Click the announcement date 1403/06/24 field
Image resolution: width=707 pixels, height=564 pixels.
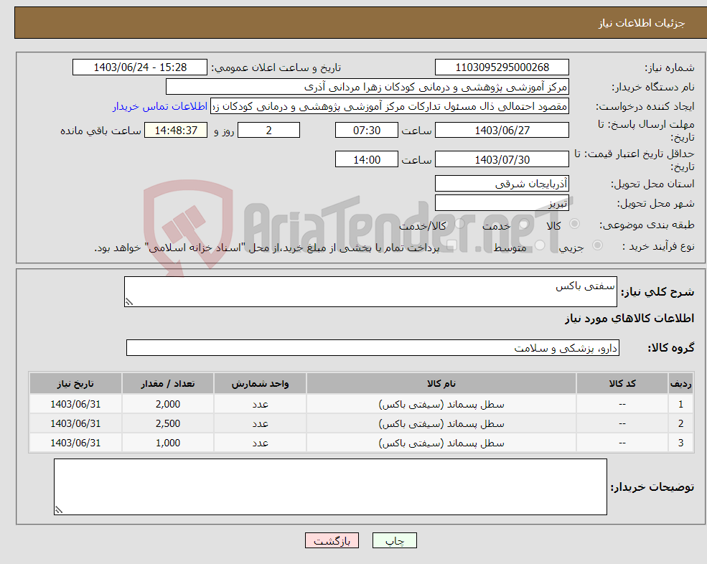point(140,67)
